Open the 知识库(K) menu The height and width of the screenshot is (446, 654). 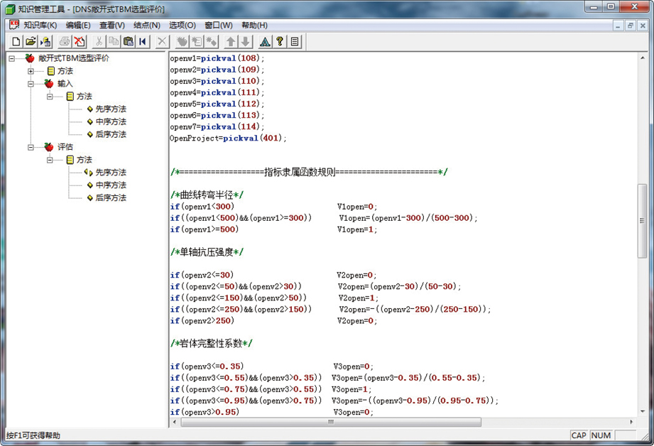point(40,26)
